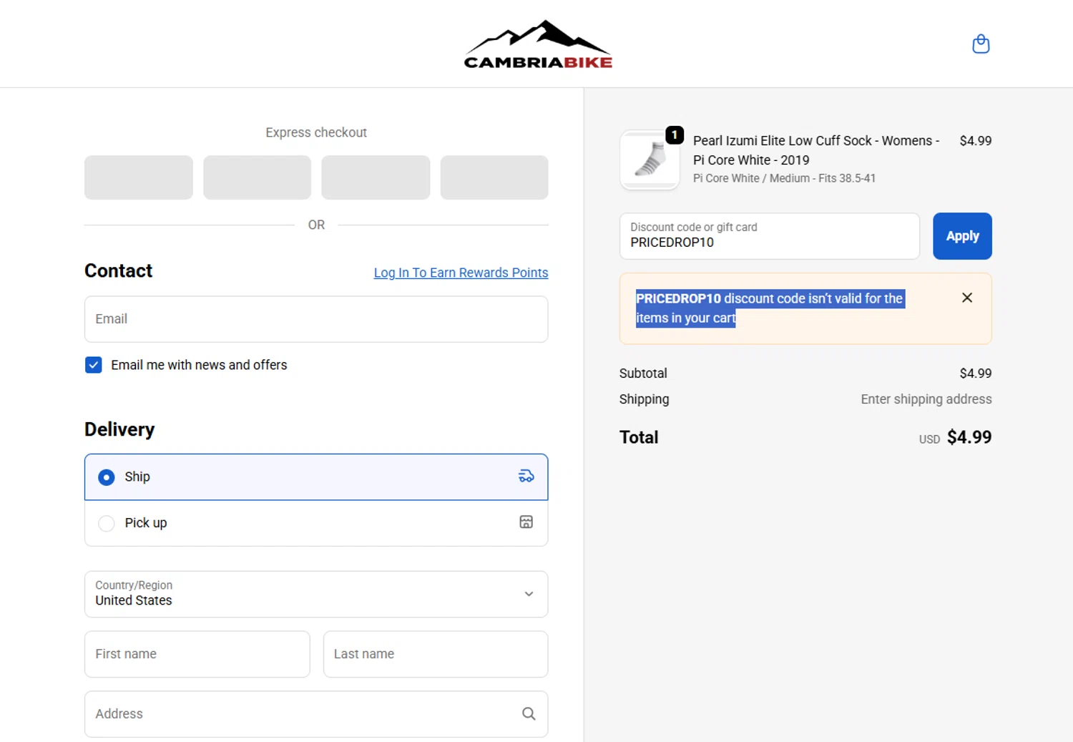Click the Subtotal label
Screen dimensions: 1073x742
pos(643,374)
